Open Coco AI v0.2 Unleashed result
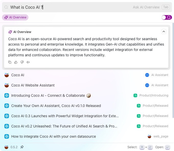This screenshot has height=151, width=174. coord(86,126)
